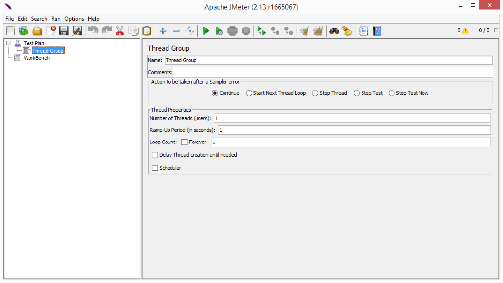The height and width of the screenshot is (283, 503).
Task: Click the Open file folder icon
Action: (x=37, y=31)
